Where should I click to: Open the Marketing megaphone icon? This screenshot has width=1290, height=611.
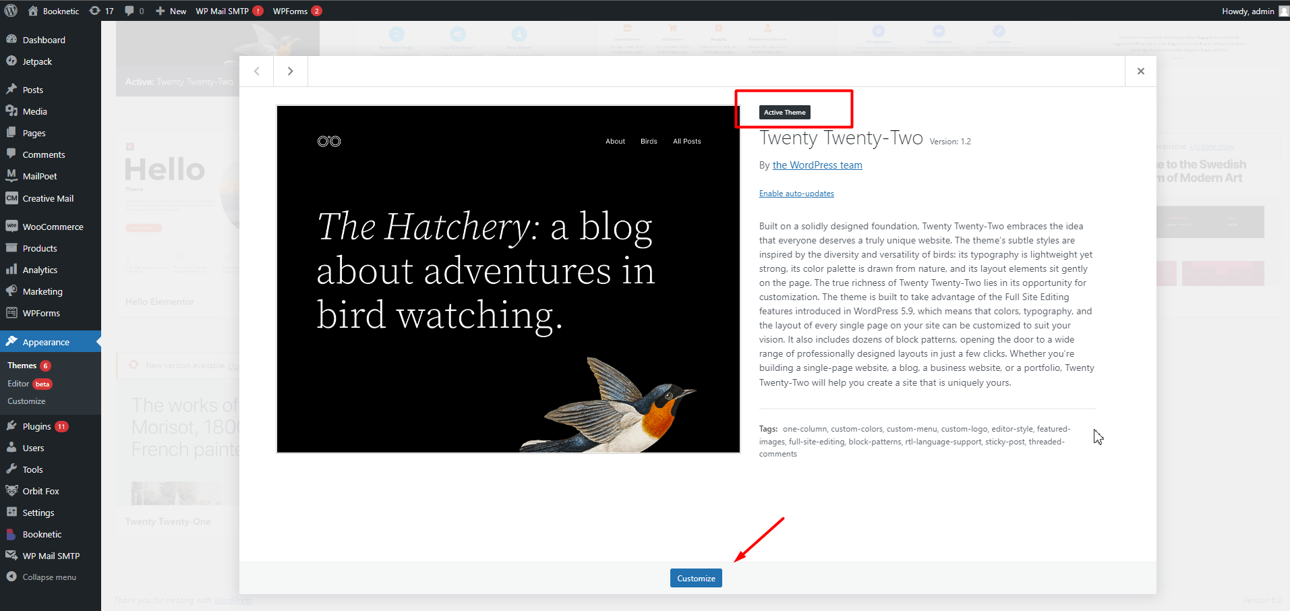(11, 291)
